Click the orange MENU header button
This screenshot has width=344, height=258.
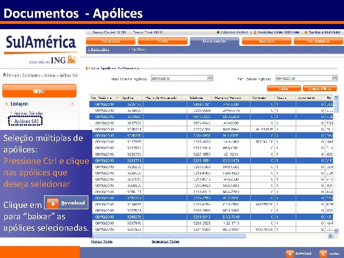(x=39, y=91)
